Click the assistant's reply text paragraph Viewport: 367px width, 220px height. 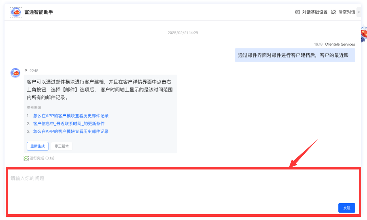click(100, 90)
